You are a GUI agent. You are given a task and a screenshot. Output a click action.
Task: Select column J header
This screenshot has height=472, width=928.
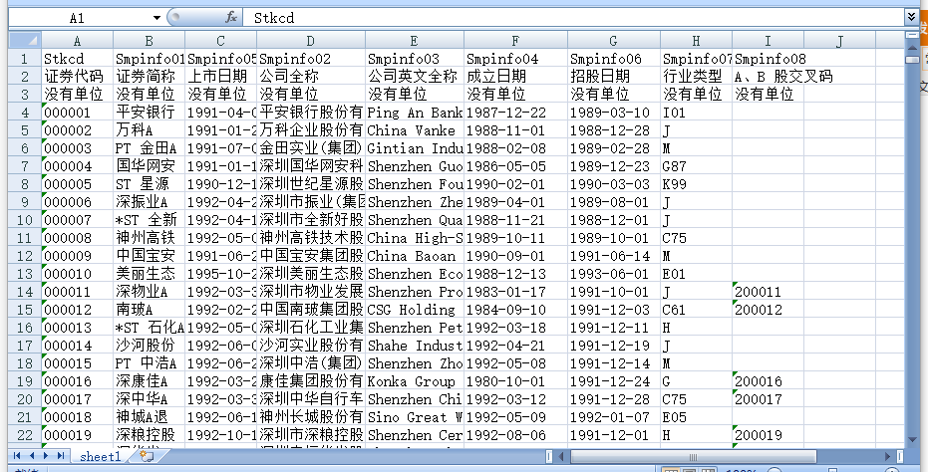tap(840, 41)
